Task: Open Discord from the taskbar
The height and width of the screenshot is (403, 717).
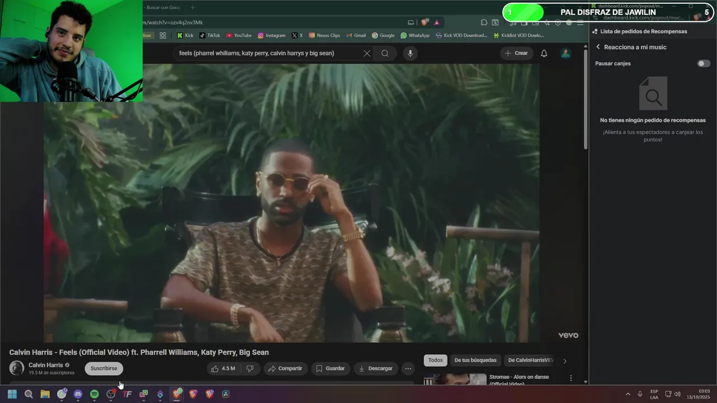Action: 78,394
